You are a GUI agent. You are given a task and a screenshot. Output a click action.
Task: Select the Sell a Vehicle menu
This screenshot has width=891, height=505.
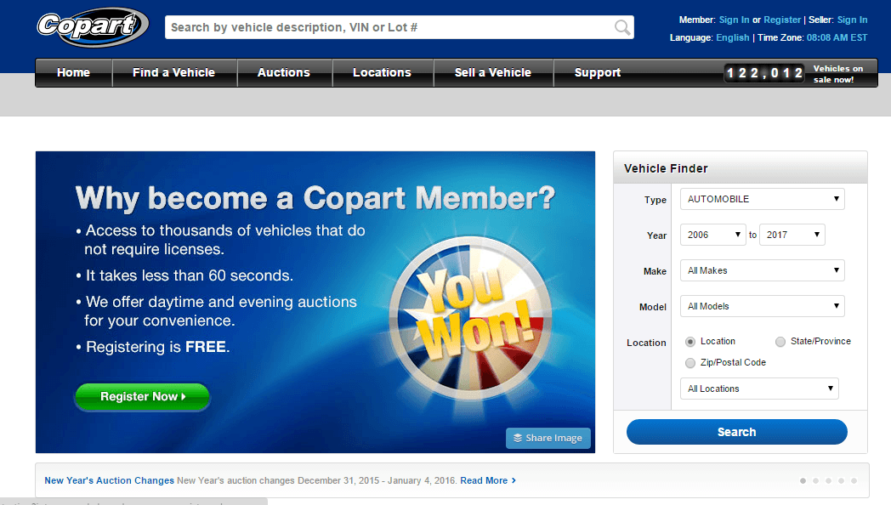point(492,73)
